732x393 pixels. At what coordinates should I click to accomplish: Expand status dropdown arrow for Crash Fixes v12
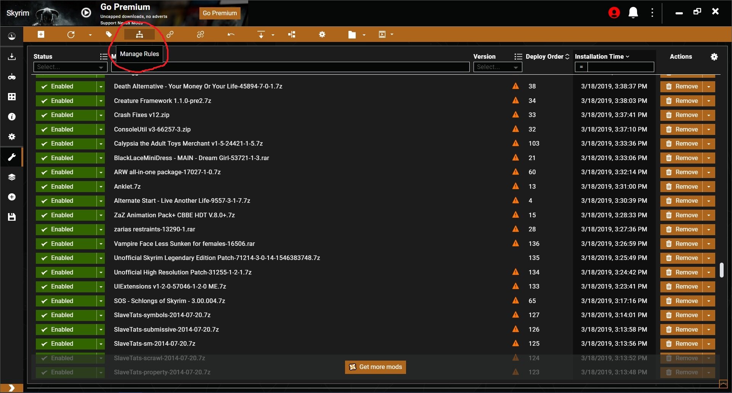(101, 115)
